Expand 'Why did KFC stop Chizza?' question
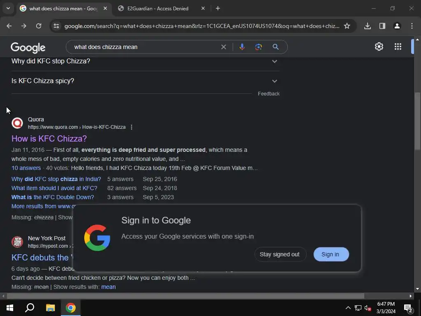This screenshot has height=316, width=421. (x=145, y=61)
